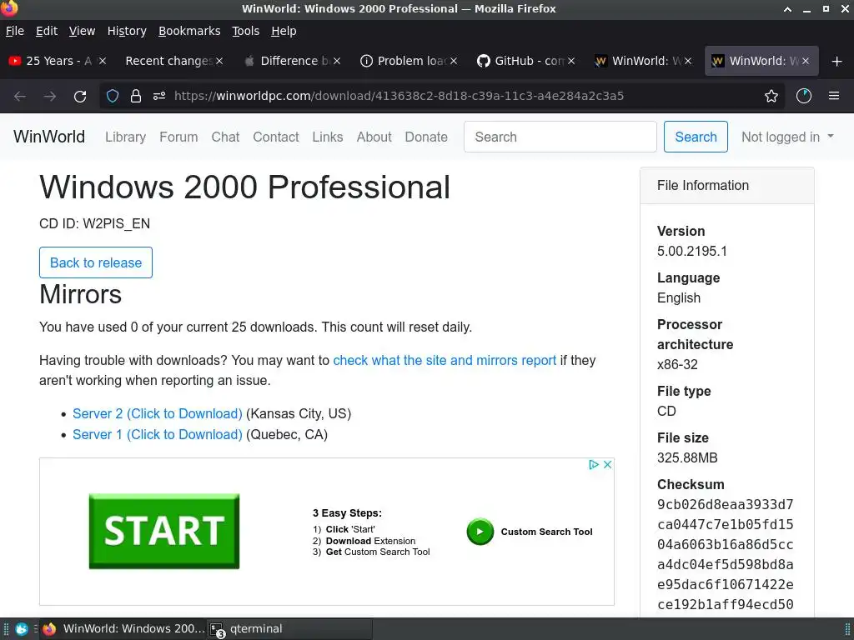
Task: Click the WinWorld site logo text
Action: [49, 137]
